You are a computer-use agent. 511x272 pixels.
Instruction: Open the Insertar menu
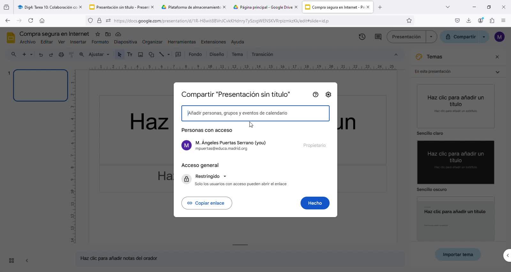tap(78, 42)
